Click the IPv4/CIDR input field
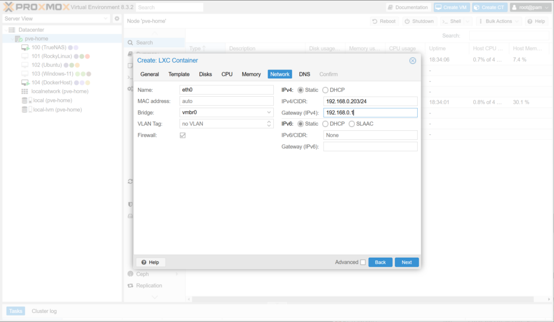The image size is (554, 322). [x=370, y=101]
